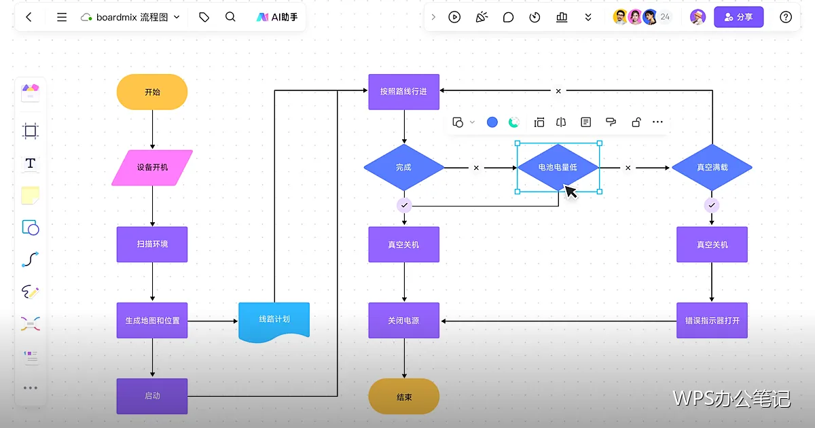The image size is (815, 428).
Task: Click the text note icon in the floating toolbar
Action: (585, 122)
